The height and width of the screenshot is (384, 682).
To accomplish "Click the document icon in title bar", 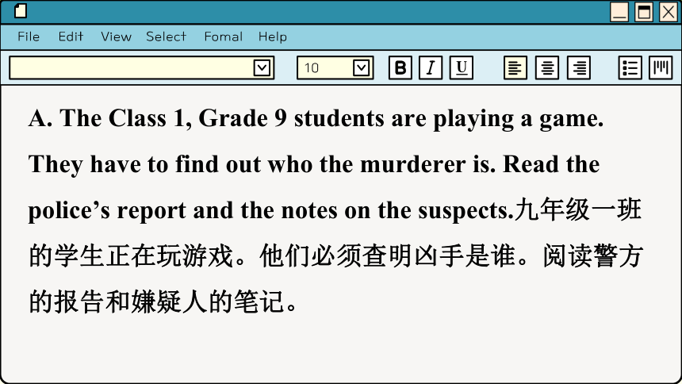I will (x=21, y=11).
